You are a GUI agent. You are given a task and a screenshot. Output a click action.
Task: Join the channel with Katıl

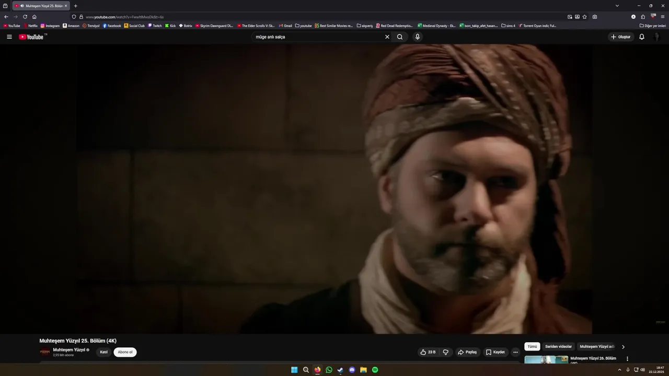tap(103, 352)
